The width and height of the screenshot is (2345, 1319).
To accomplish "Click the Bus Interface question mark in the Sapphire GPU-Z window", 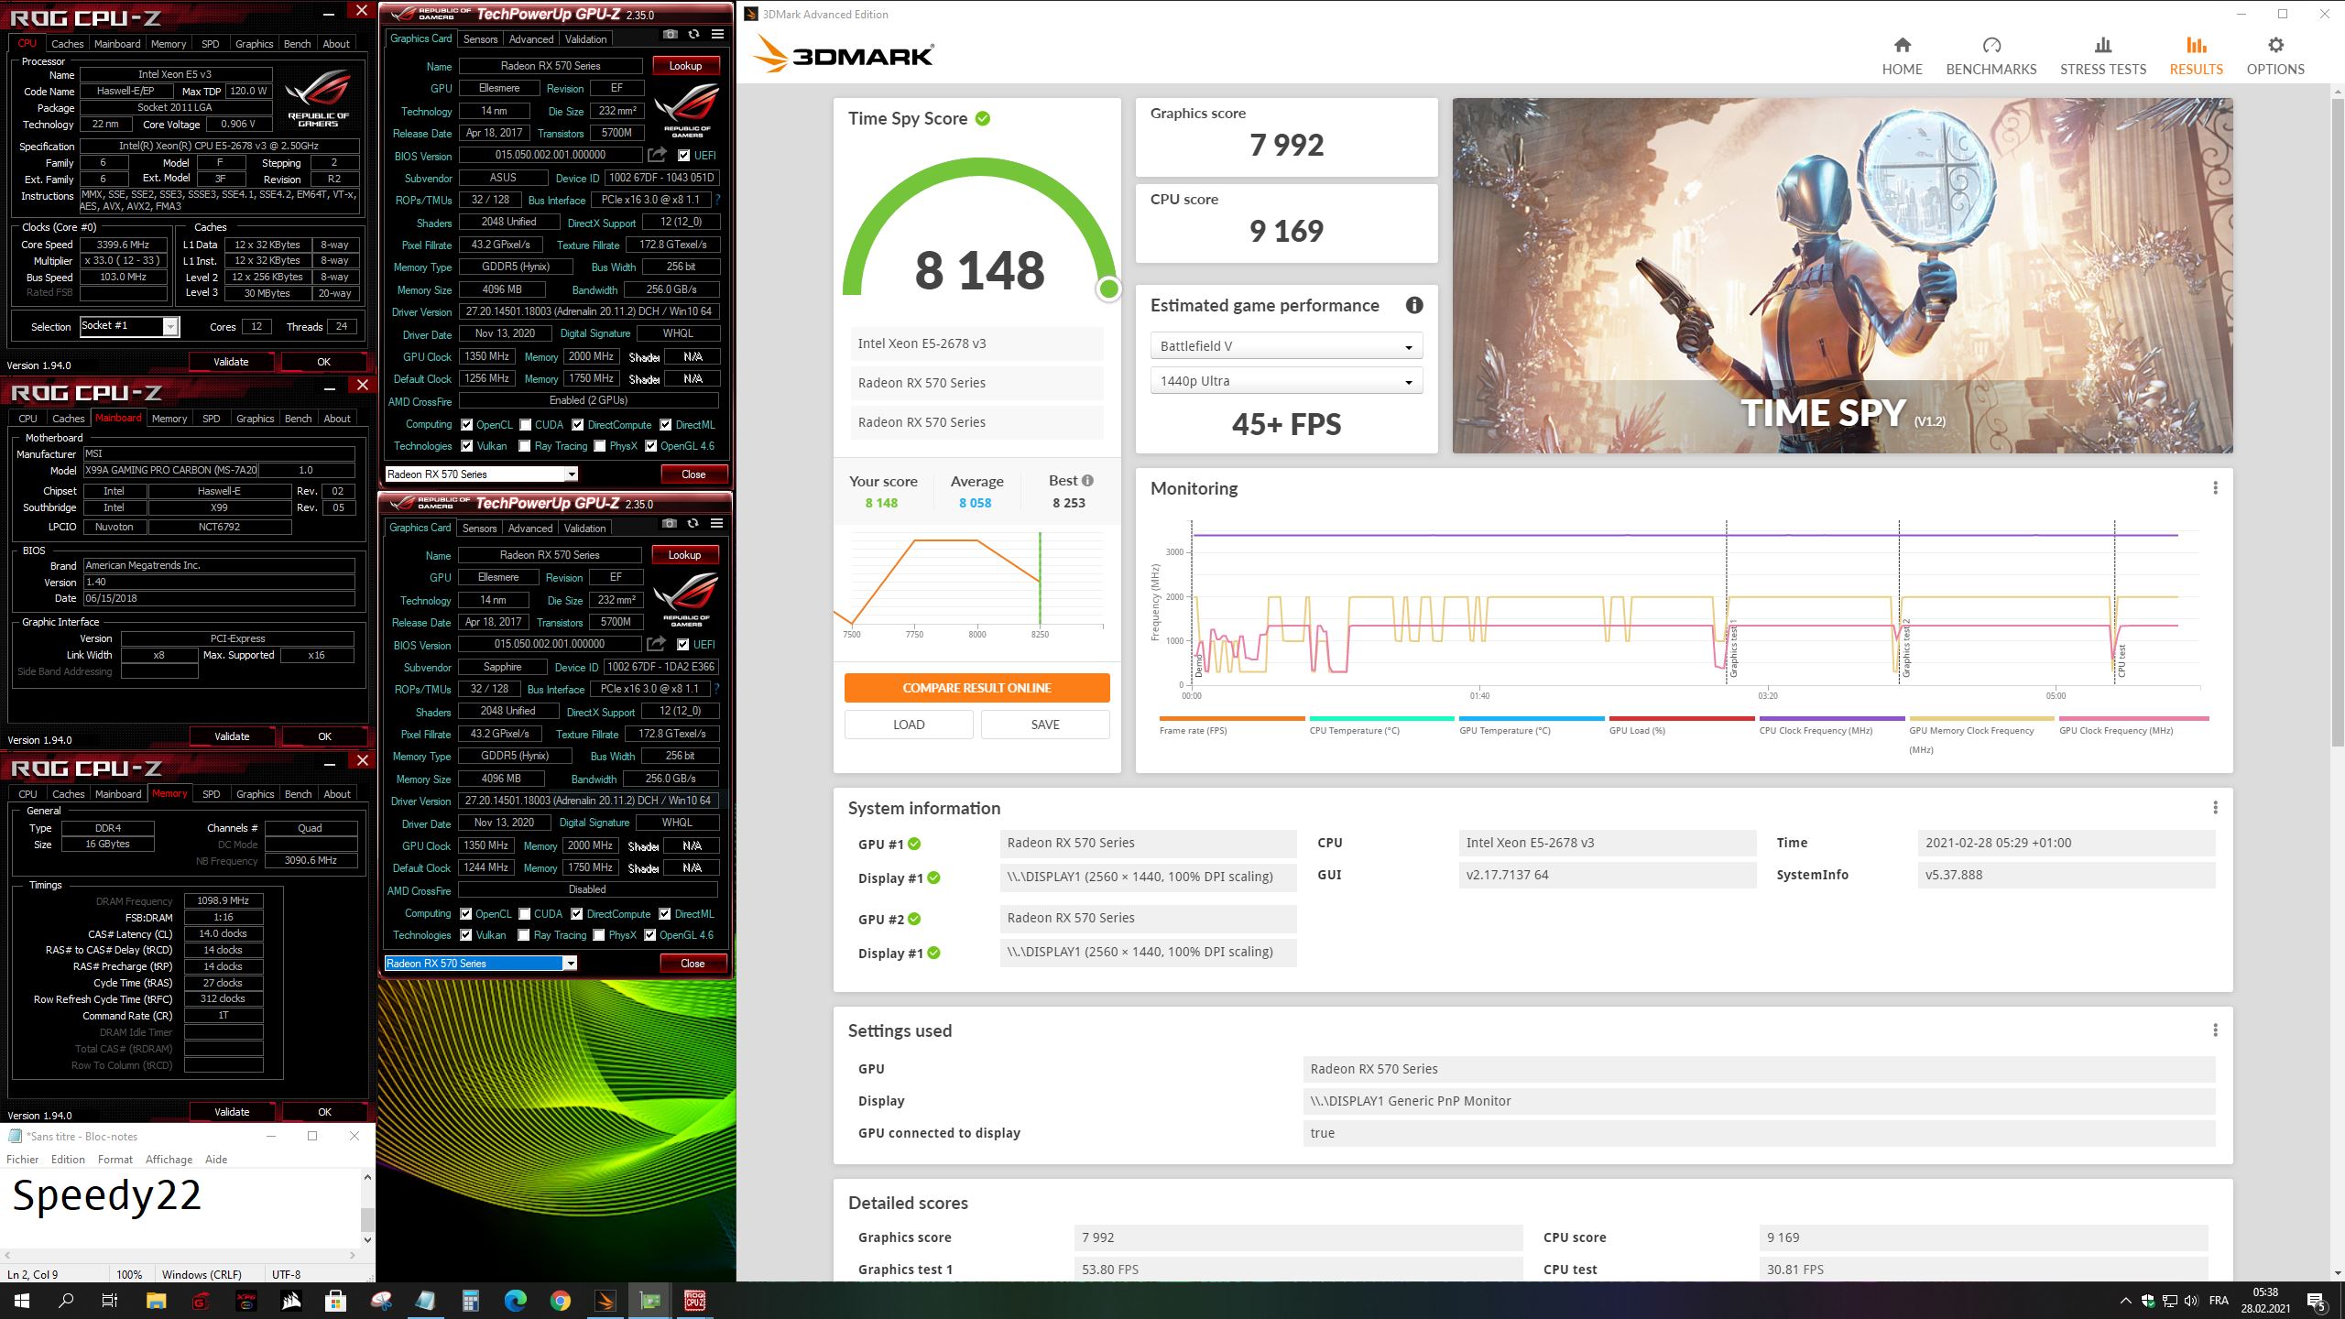I will tap(716, 689).
